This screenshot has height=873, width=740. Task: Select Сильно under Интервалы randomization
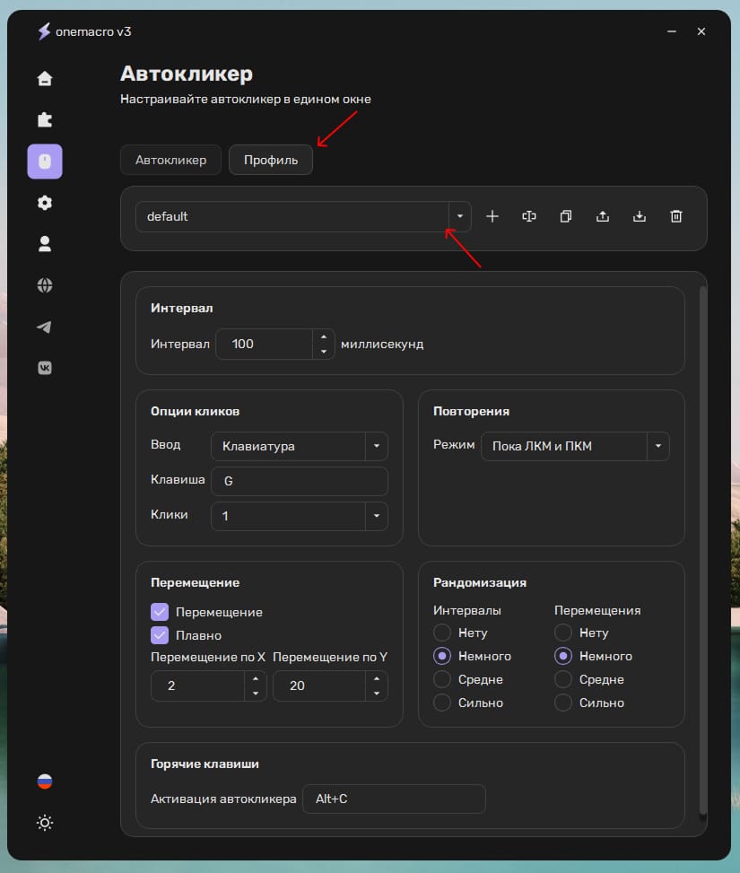442,703
